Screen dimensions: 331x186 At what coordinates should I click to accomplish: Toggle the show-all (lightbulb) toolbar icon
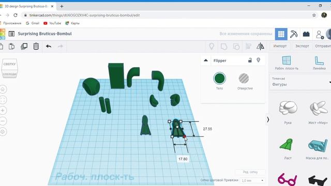pos(212,46)
